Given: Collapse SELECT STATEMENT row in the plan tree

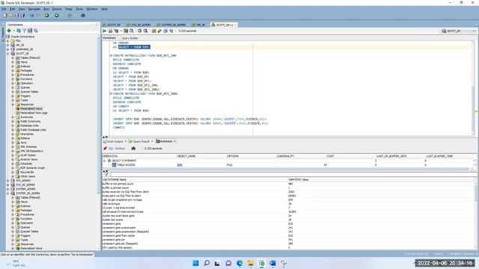Looking at the screenshot, I should 105,161.
